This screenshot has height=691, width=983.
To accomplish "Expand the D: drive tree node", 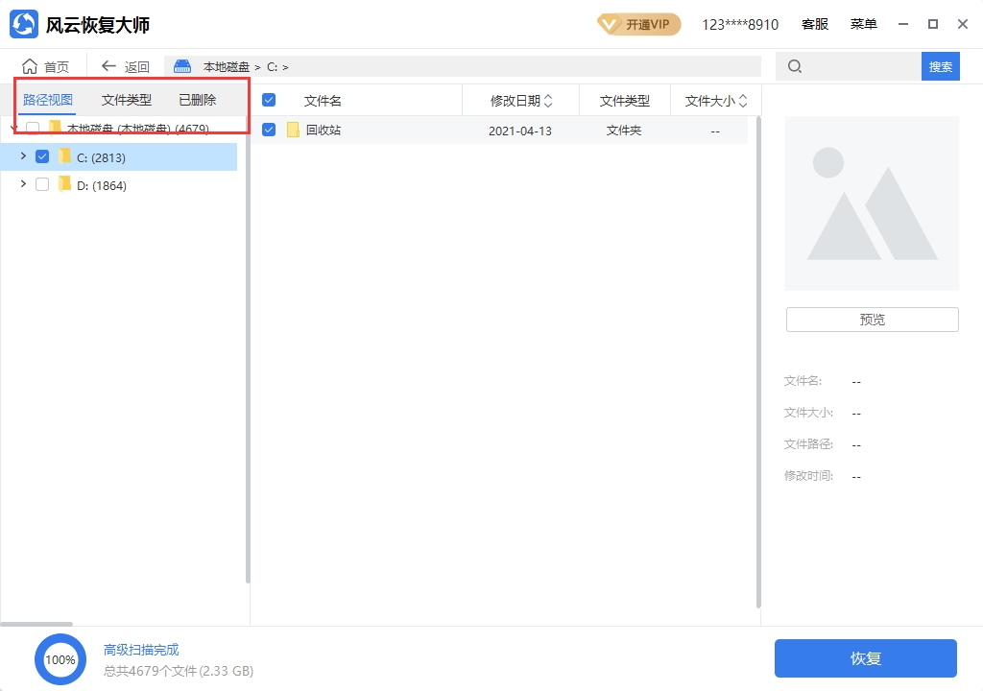I will [23, 184].
